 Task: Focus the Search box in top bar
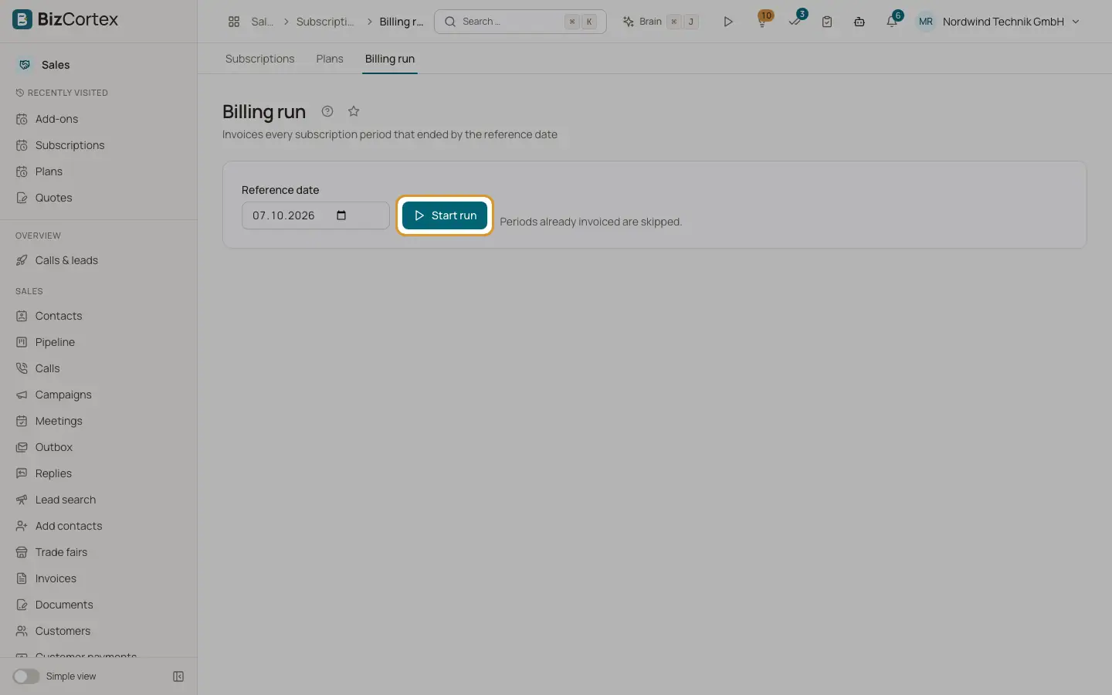coord(520,22)
